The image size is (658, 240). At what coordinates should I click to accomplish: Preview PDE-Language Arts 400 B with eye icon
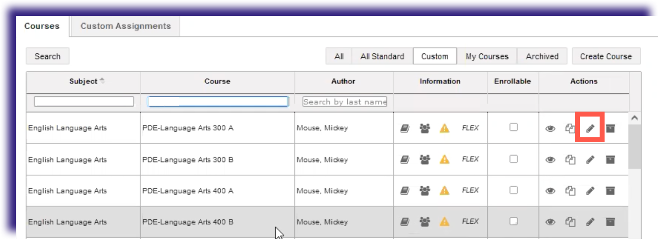pos(550,222)
